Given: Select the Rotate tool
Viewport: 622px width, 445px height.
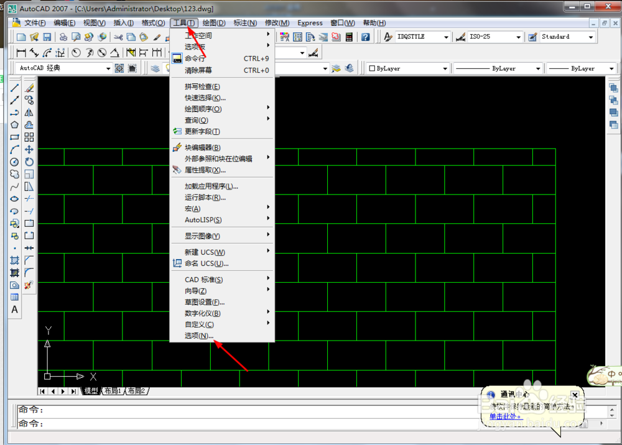Looking at the screenshot, I should (29, 162).
